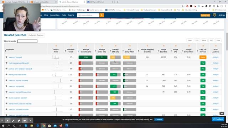Open the Shop menu
228x128 pixels.
coord(46,15)
